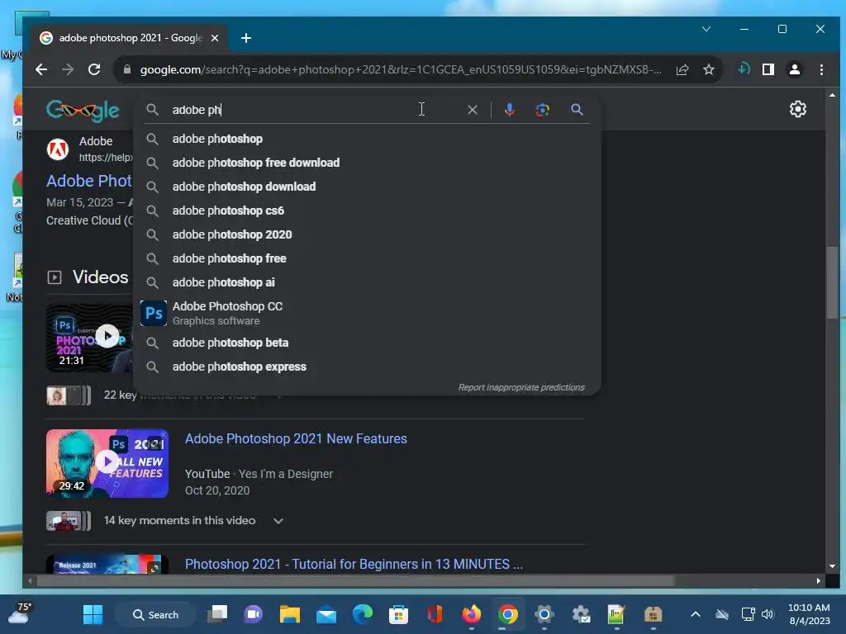
Task: Bookmark this tab with star icon
Action: [x=708, y=69]
